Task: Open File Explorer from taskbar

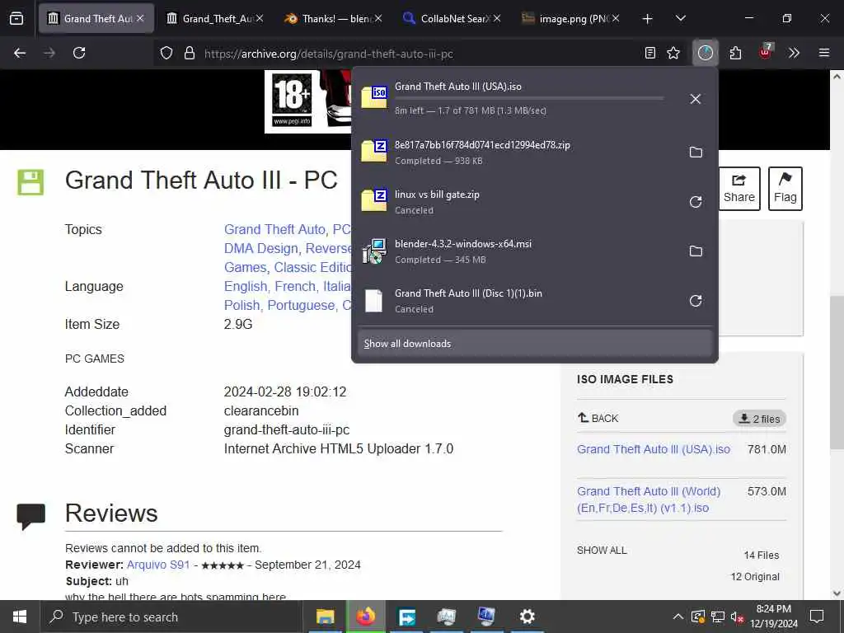Action: tap(325, 617)
